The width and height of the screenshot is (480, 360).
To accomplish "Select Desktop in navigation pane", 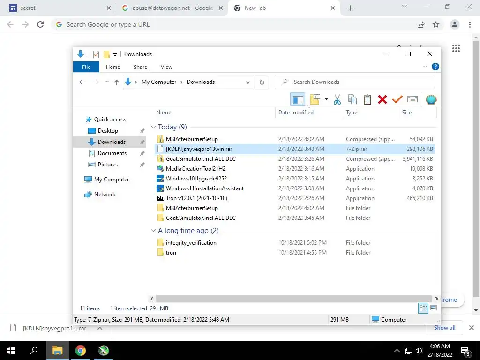I will coord(108,131).
